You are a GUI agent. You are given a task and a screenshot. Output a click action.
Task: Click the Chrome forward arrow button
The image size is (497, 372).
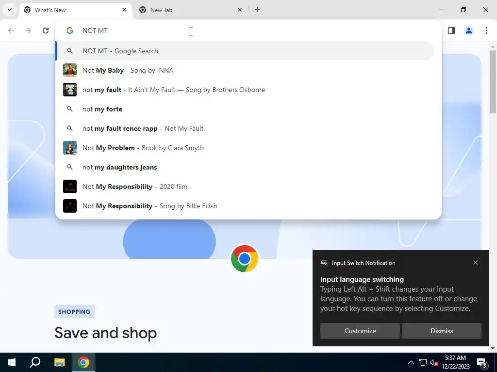28,31
